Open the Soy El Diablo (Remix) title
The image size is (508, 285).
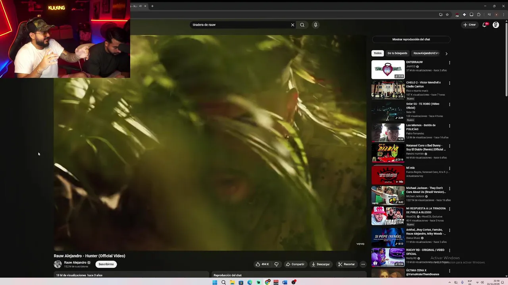[x=426, y=147]
